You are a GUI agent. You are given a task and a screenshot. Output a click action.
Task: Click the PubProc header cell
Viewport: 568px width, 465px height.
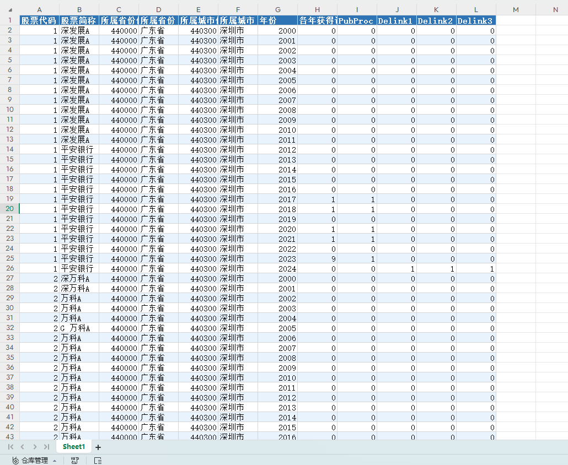[x=357, y=20]
